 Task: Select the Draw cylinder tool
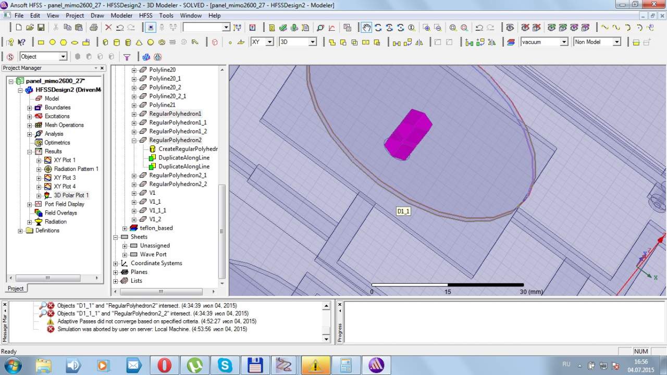point(116,42)
